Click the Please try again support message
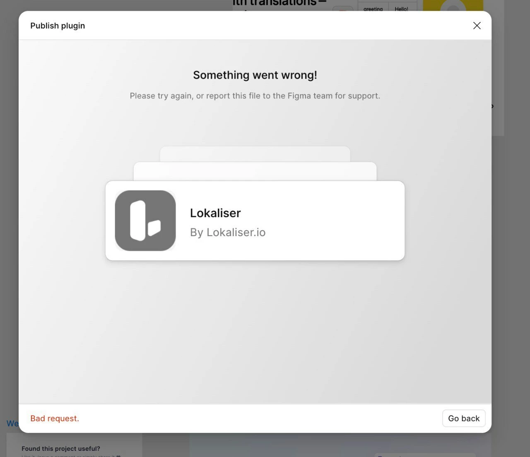Screen dimensions: 530x457 point(255,96)
